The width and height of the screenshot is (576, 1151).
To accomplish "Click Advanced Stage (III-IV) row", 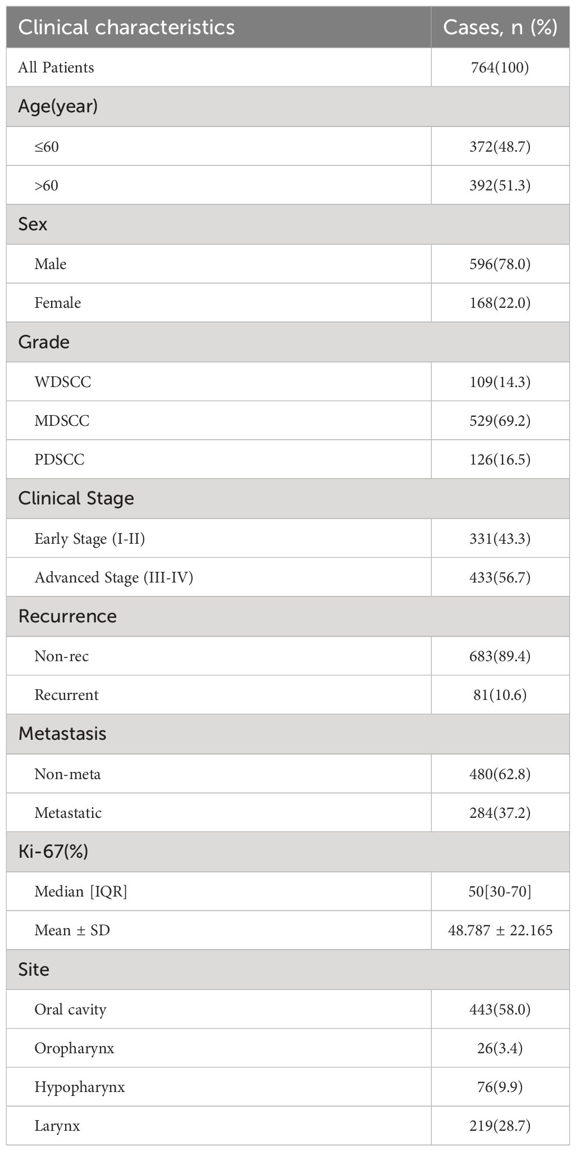I will pyautogui.click(x=287, y=577).
